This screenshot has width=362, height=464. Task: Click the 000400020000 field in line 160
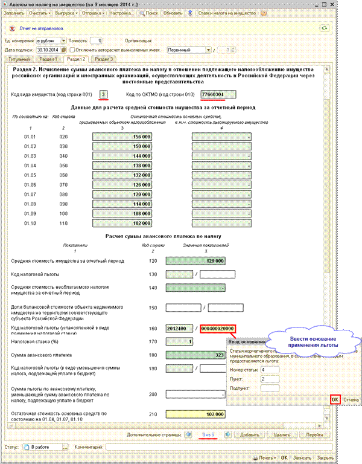coord(217,329)
